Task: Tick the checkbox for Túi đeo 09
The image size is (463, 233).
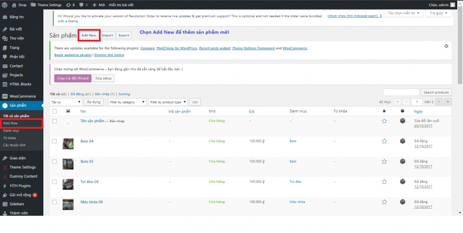Action: pos(54,181)
